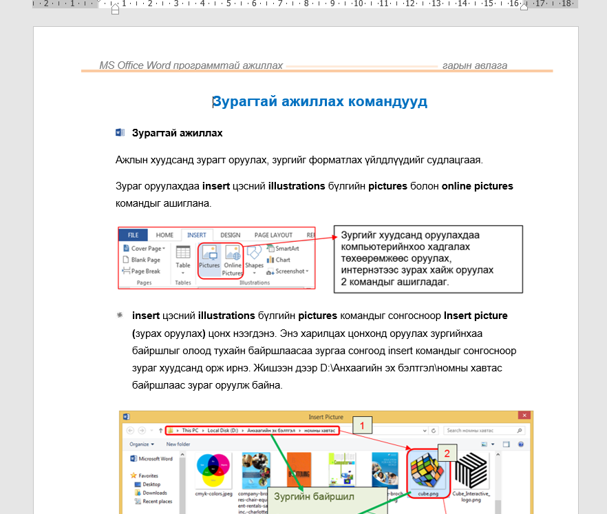Click the Forward arrow in the Insert Picture dialog

pos(142,430)
